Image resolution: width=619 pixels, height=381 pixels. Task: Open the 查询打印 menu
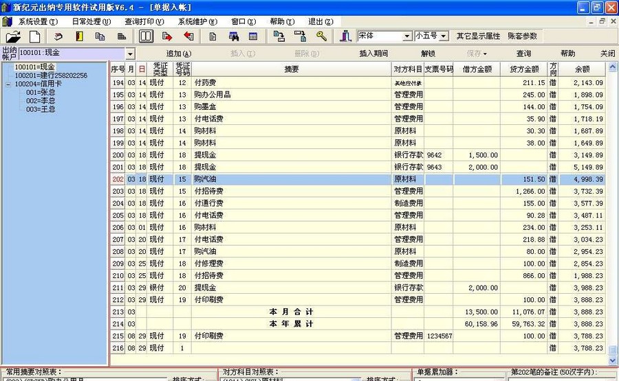click(x=144, y=21)
